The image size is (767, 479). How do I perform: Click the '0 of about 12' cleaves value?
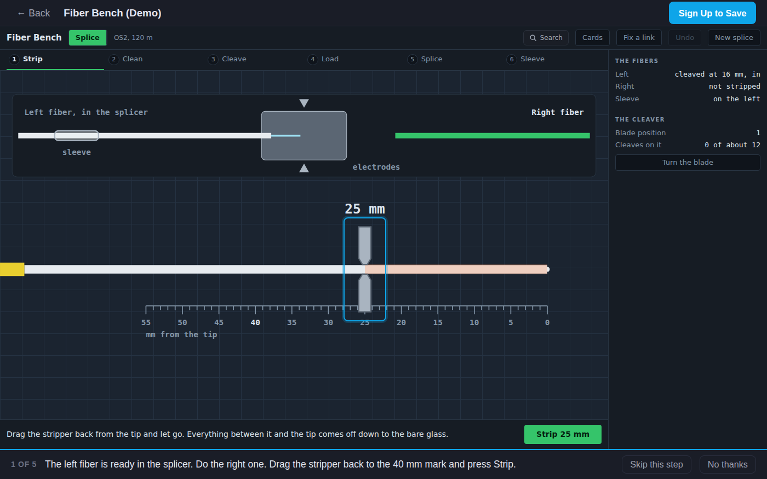click(x=732, y=145)
